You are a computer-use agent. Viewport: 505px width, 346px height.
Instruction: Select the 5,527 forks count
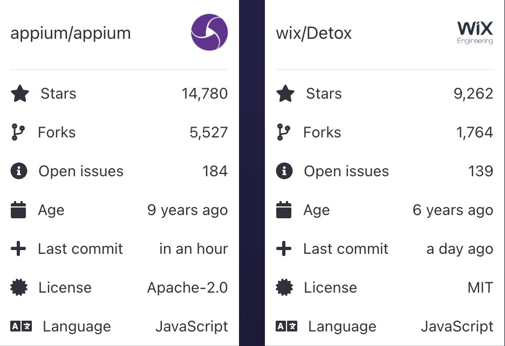click(x=209, y=132)
